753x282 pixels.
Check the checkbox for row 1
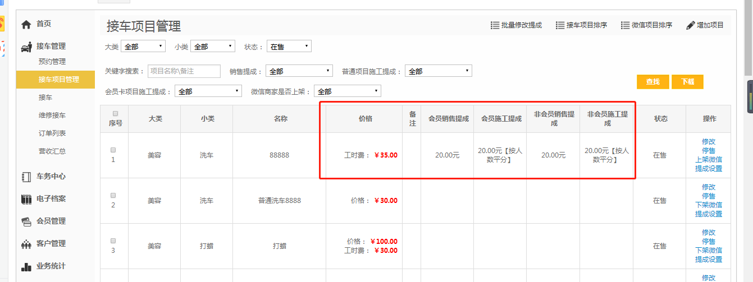click(x=113, y=150)
